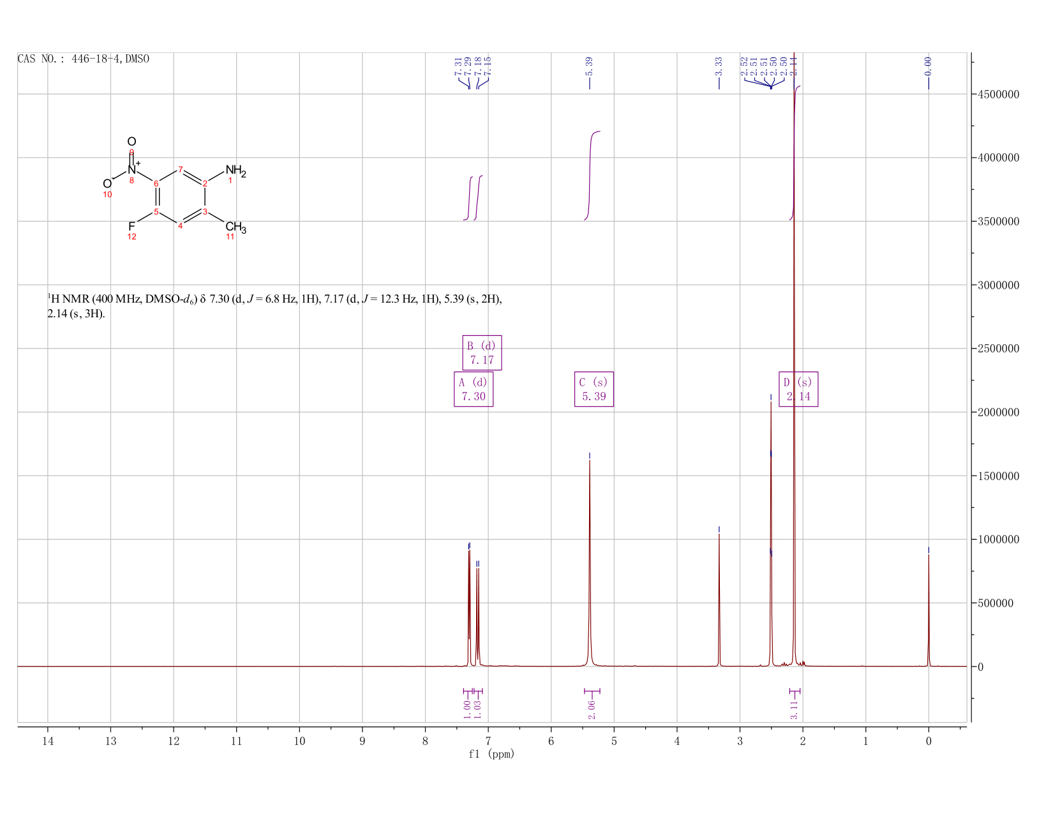Screen dimensions: 1053x814
Task: Click integral value 3.11 below baseline
Action: click(795, 709)
